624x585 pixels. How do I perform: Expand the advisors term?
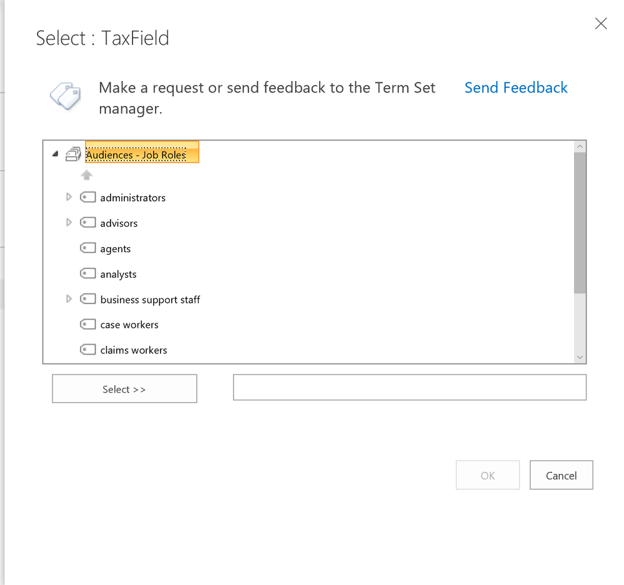coord(69,222)
